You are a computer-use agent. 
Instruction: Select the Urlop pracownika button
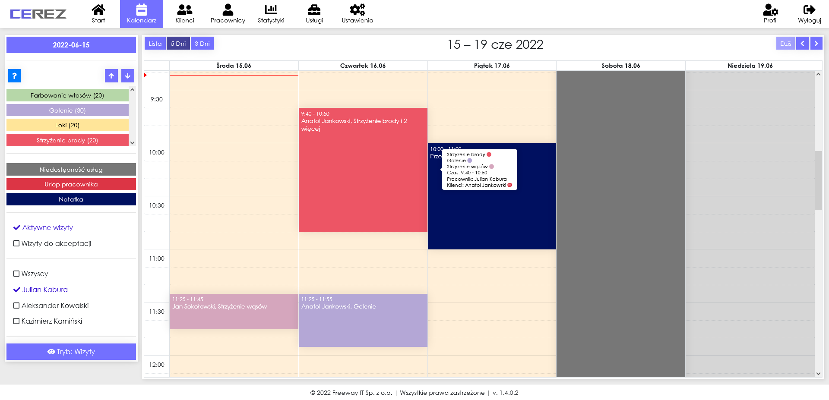click(71, 184)
